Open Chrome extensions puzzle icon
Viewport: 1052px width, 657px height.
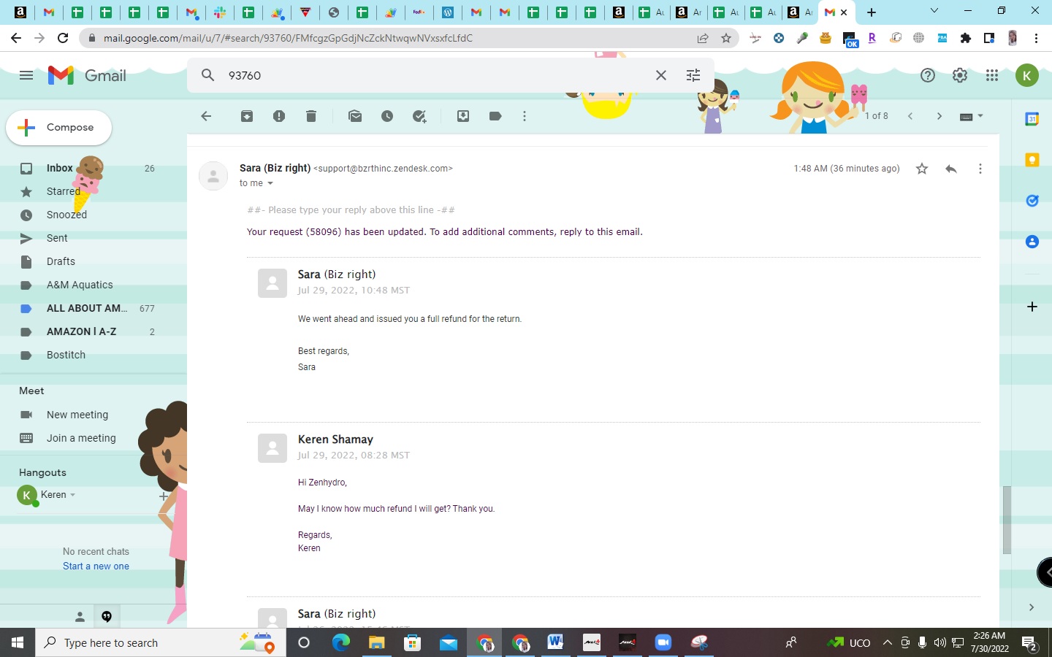[966, 38]
